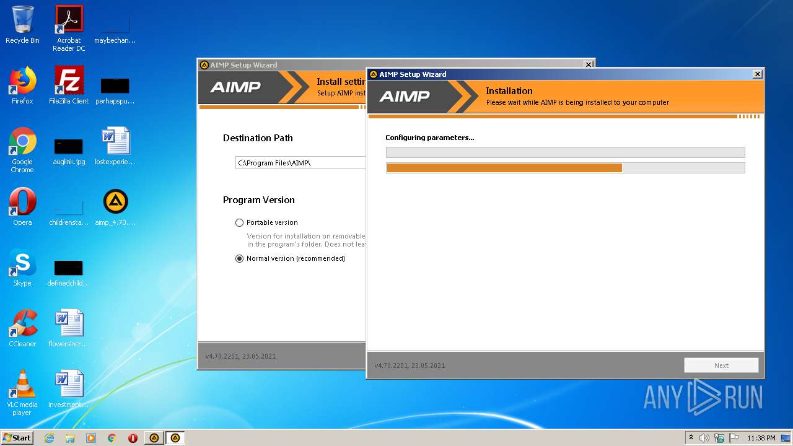Open media player taskbar icon
The height and width of the screenshot is (446, 793).
click(91, 438)
